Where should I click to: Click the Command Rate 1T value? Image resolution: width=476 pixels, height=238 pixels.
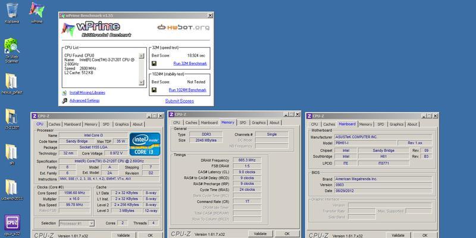(247, 202)
